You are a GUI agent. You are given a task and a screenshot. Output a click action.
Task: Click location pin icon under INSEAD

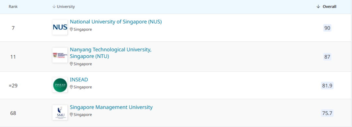click(71, 87)
